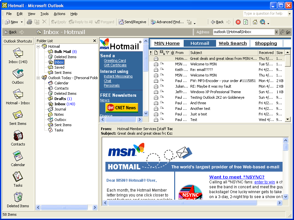
Task: Click the Greeting Card link
Action: click(115, 60)
